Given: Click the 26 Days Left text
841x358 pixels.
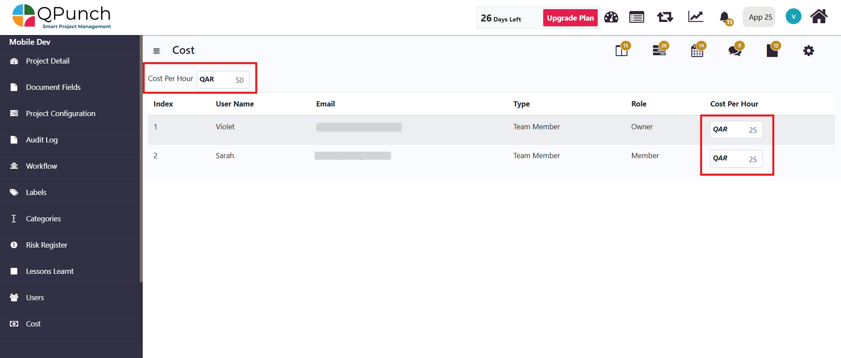Looking at the screenshot, I should (501, 18).
